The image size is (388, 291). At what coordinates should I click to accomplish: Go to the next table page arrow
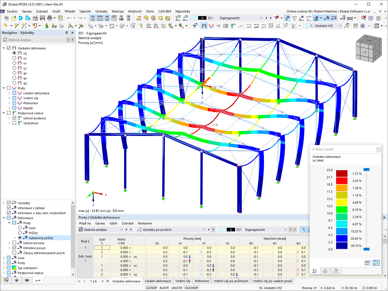(x=103, y=281)
